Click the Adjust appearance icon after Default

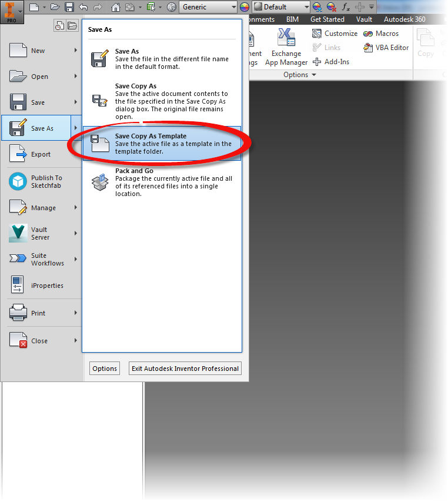(x=317, y=7)
